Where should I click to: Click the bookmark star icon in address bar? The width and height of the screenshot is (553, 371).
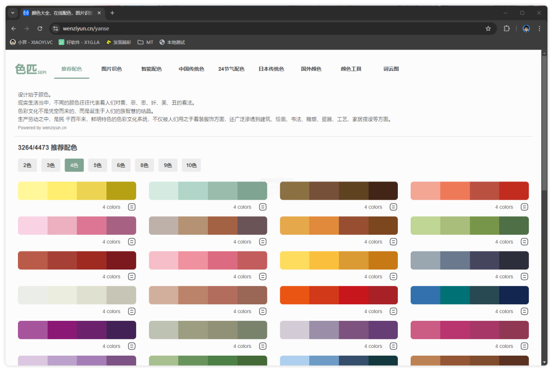click(x=488, y=29)
